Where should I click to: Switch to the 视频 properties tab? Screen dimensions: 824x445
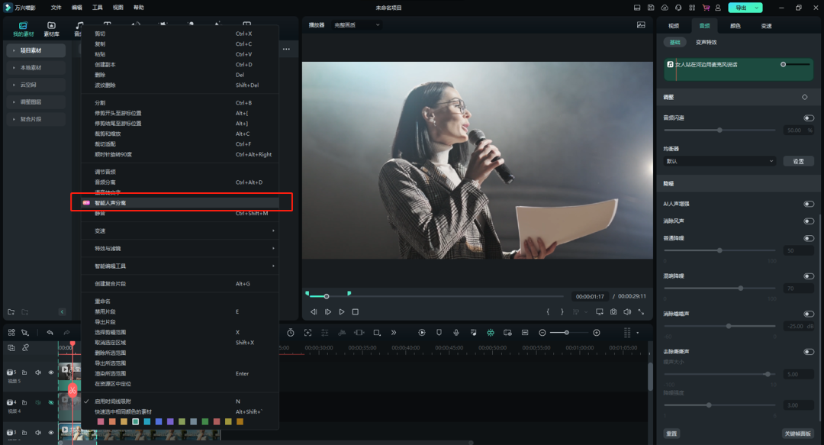tap(674, 26)
